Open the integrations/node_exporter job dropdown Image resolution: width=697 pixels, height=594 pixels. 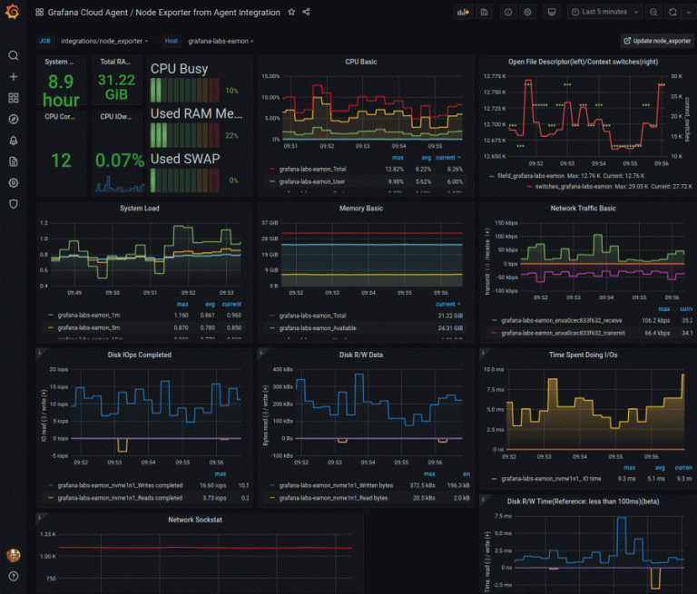click(104, 41)
